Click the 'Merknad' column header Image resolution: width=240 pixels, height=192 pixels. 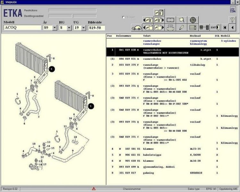(x=195, y=36)
